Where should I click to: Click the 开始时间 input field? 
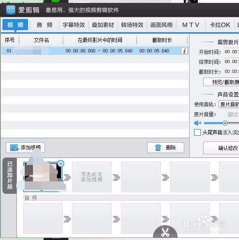(232, 52)
